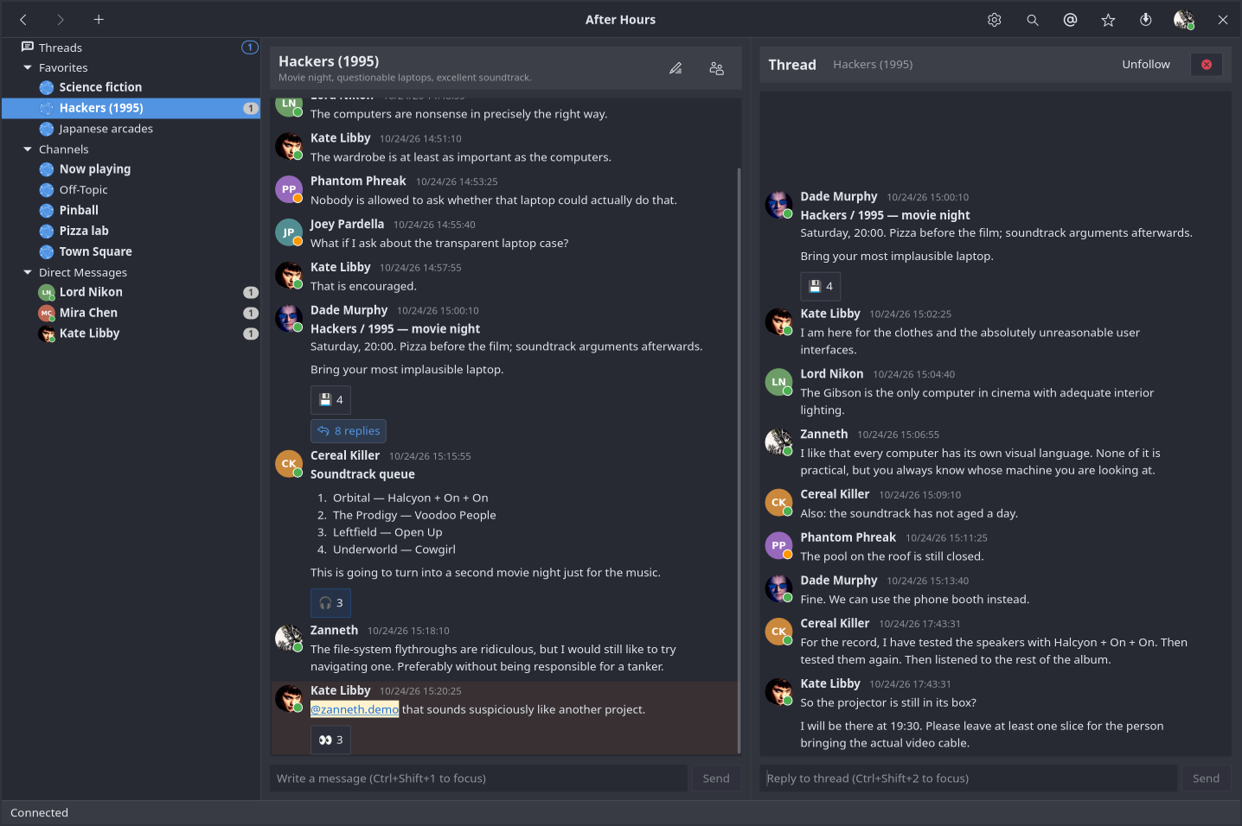Select the Hackers (1995) channel in sidebar
The image size is (1242, 826).
(131, 108)
